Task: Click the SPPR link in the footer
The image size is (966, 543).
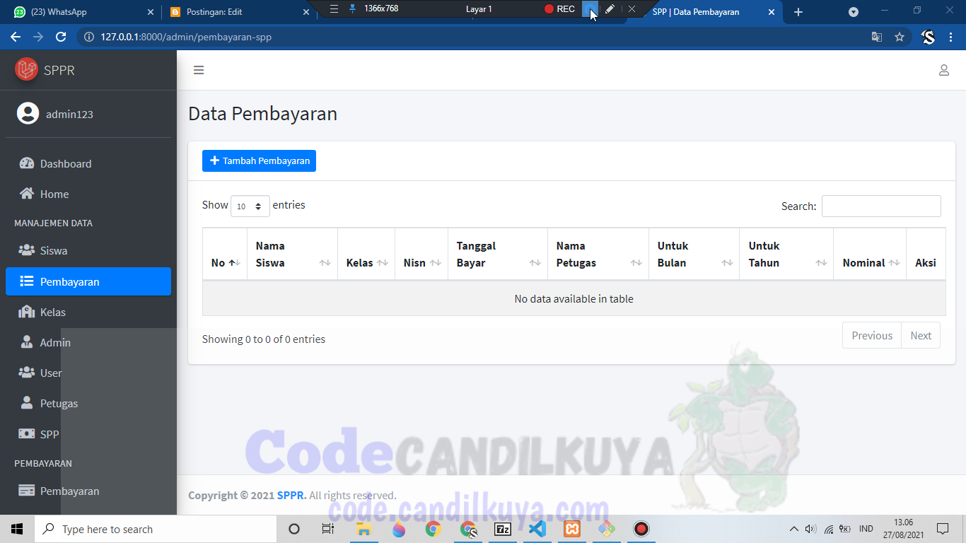Action: pyautogui.click(x=291, y=495)
